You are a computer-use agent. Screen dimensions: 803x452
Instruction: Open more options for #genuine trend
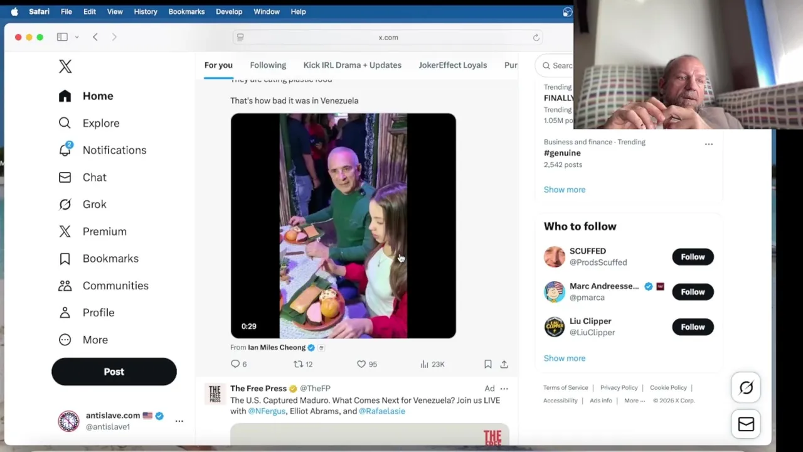(x=709, y=144)
